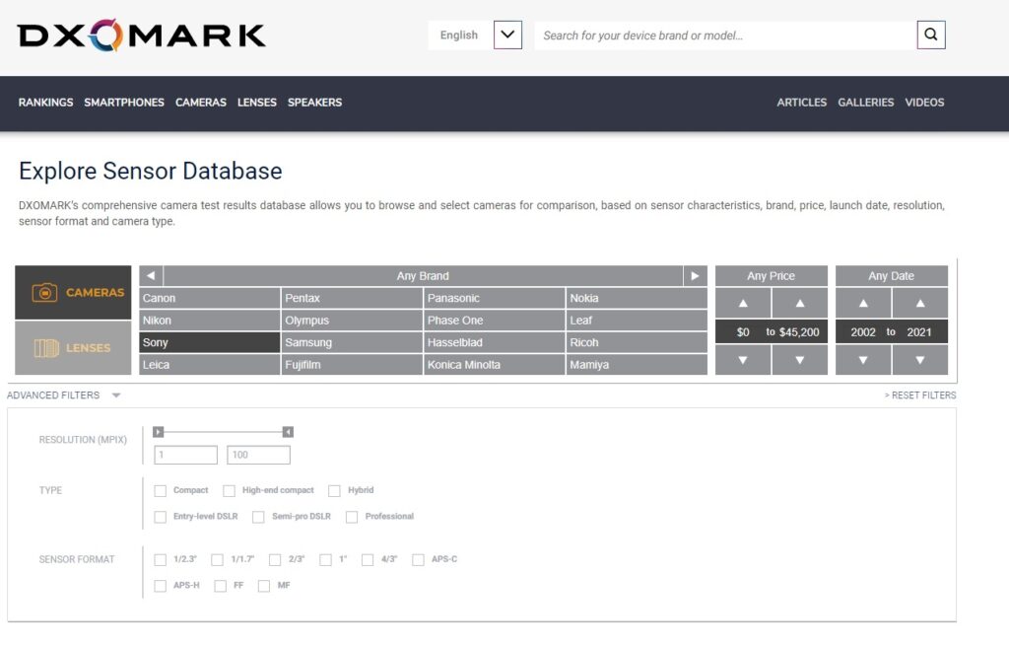Go to the Galleries menu
Viewport: 1009px width, 646px height.
[x=866, y=103]
